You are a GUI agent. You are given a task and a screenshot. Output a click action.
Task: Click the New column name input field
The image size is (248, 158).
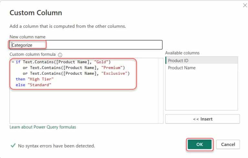(86, 45)
